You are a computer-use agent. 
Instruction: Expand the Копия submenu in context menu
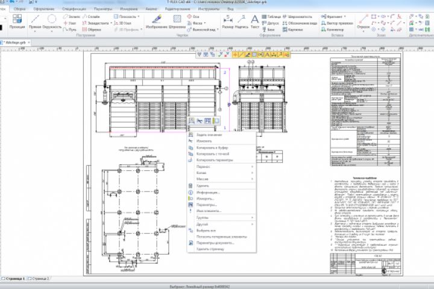coord(221,173)
